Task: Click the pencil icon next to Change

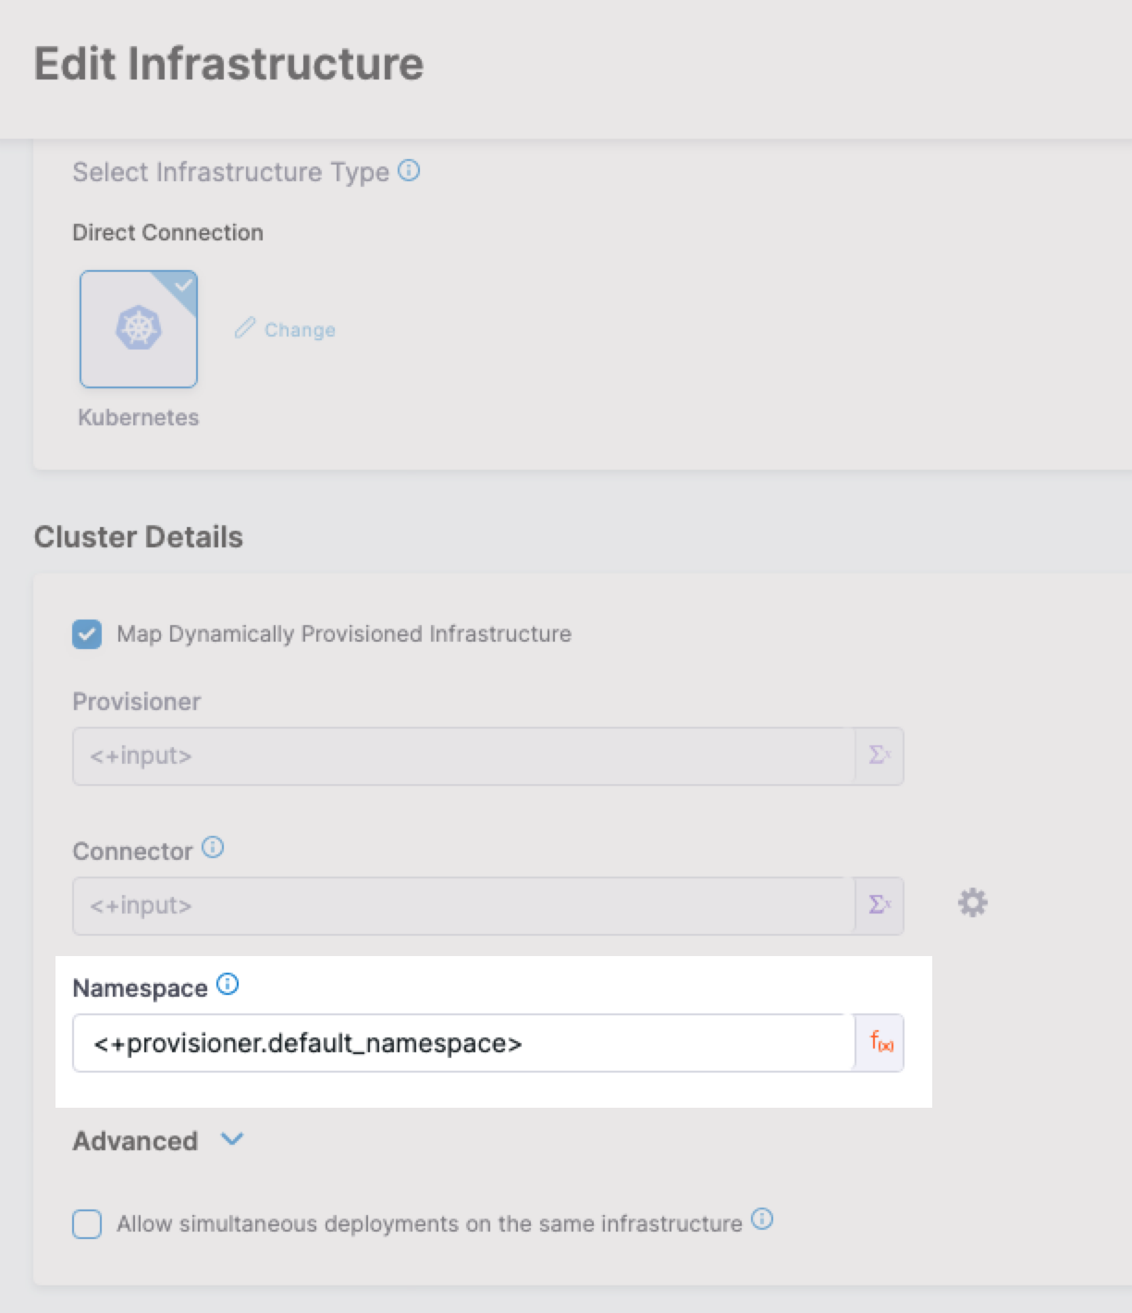Action: 244,329
